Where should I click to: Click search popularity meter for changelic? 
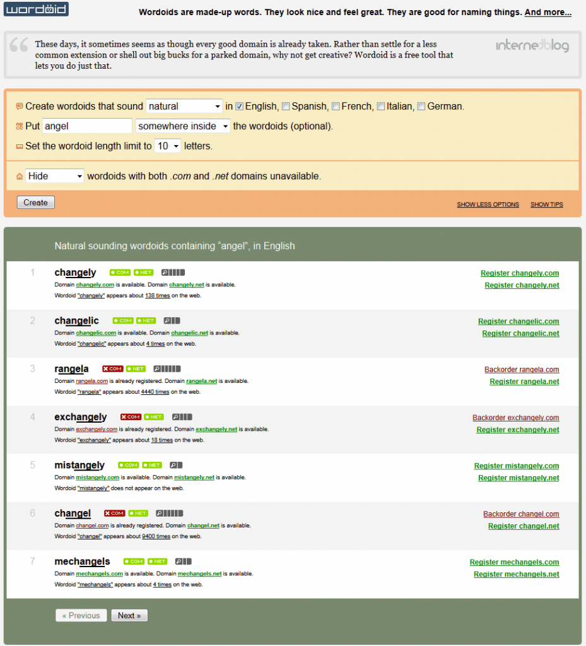(172, 320)
